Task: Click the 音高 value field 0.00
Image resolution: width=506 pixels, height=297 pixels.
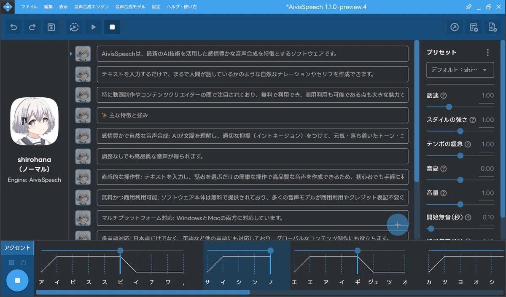Action: tap(487, 169)
